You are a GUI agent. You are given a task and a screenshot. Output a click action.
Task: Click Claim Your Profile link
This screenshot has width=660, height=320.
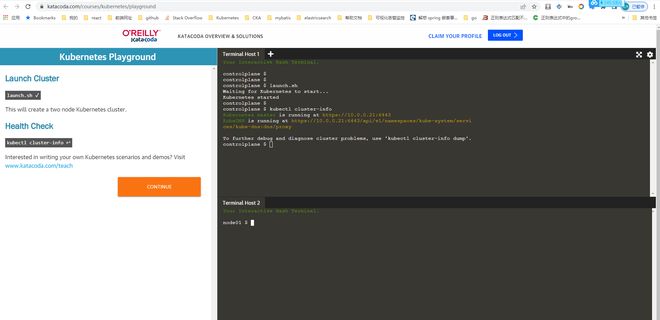[x=455, y=36]
